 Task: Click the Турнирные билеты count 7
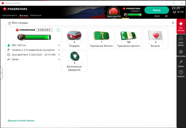click(102, 42)
